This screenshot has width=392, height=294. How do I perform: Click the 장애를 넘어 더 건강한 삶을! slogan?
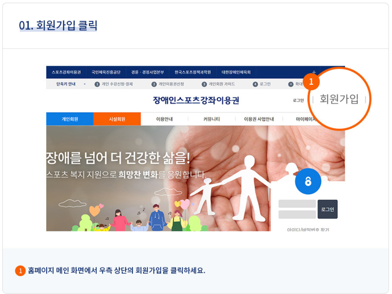tap(118, 158)
